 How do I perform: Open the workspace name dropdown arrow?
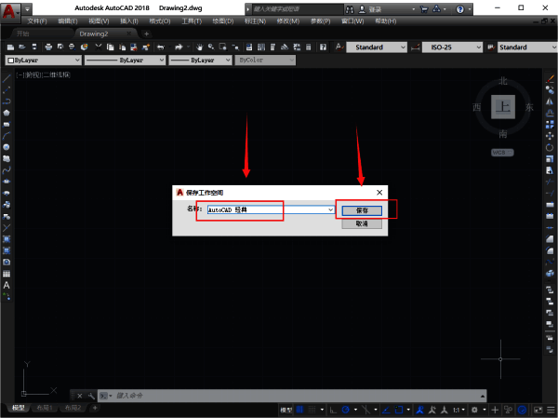pyautogui.click(x=330, y=210)
